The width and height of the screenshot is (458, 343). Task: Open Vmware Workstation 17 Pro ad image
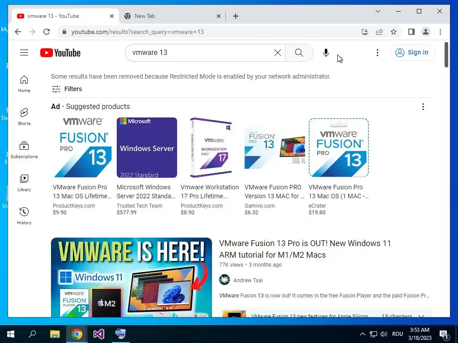(x=211, y=147)
